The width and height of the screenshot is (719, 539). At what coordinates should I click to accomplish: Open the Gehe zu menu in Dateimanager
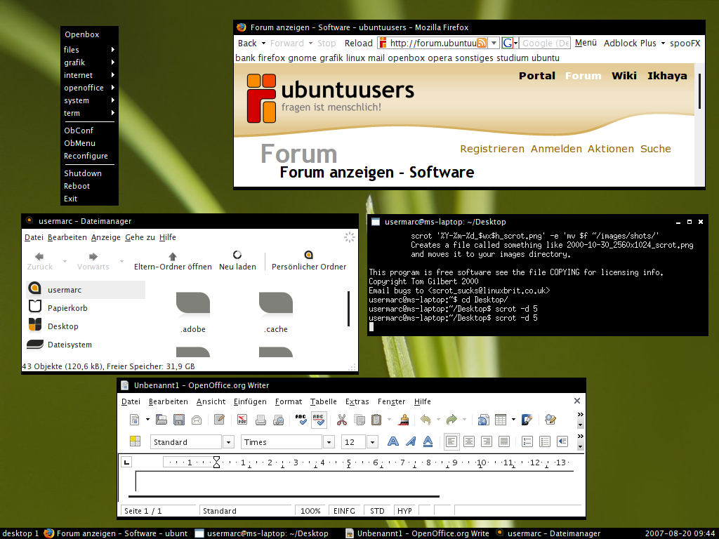[140, 237]
